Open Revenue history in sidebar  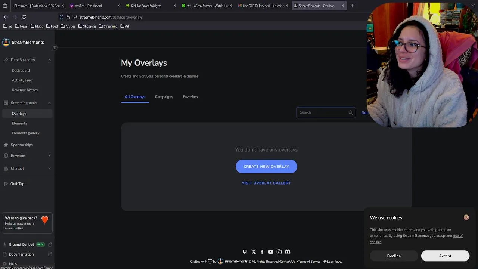coord(25,90)
